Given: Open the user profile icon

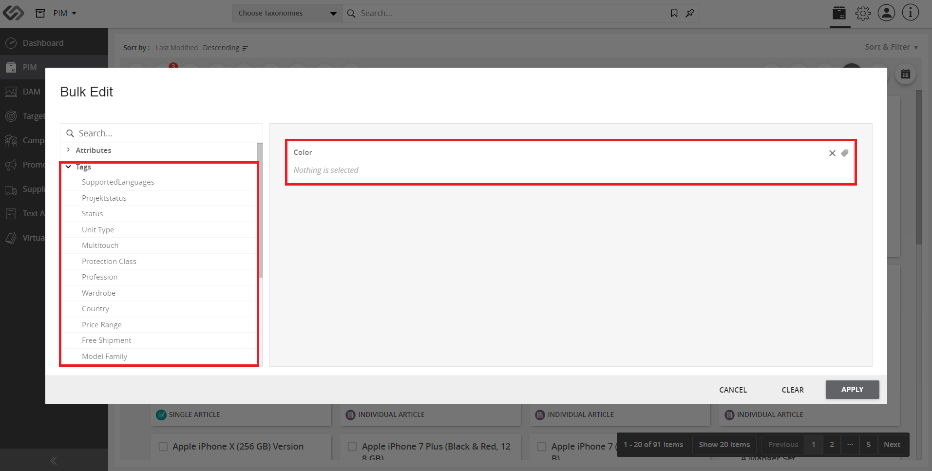Looking at the screenshot, I should coord(886,13).
